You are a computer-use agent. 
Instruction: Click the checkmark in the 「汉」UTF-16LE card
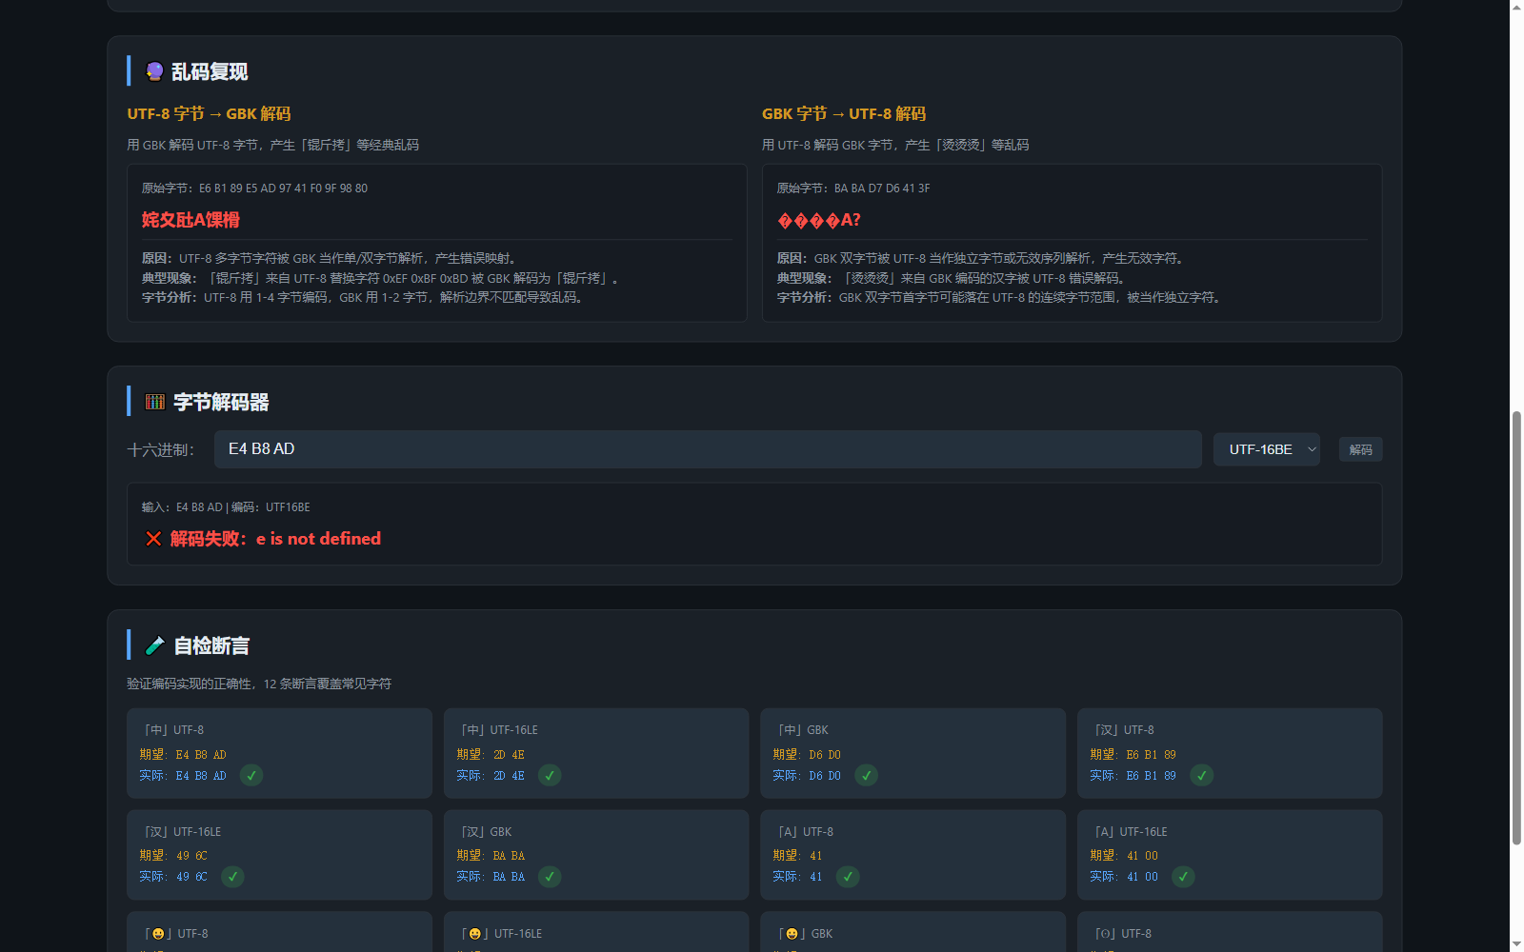pyautogui.click(x=232, y=877)
